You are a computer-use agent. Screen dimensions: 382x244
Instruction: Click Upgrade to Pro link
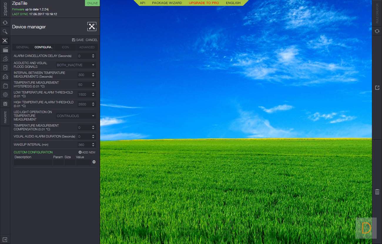pos(204,3)
